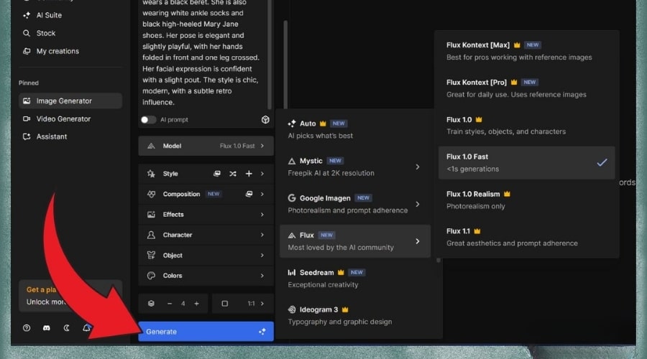Click the Mystic submenu chevron arrow
647x359 pixels.
tap(418, 167)
